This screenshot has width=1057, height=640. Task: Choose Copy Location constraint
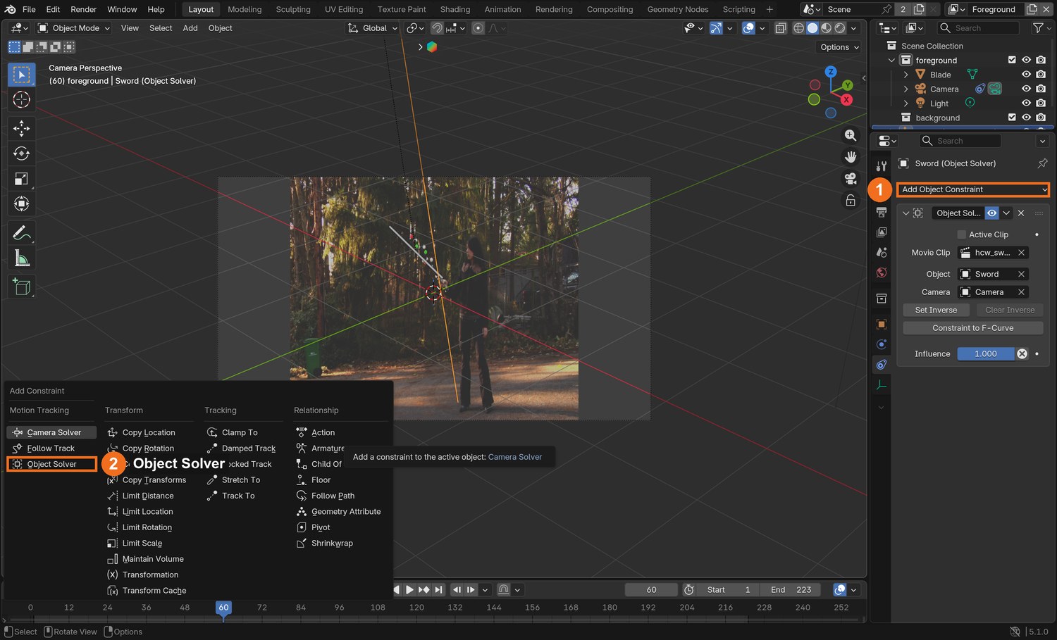pyautogui.click(x=149, y=432)
